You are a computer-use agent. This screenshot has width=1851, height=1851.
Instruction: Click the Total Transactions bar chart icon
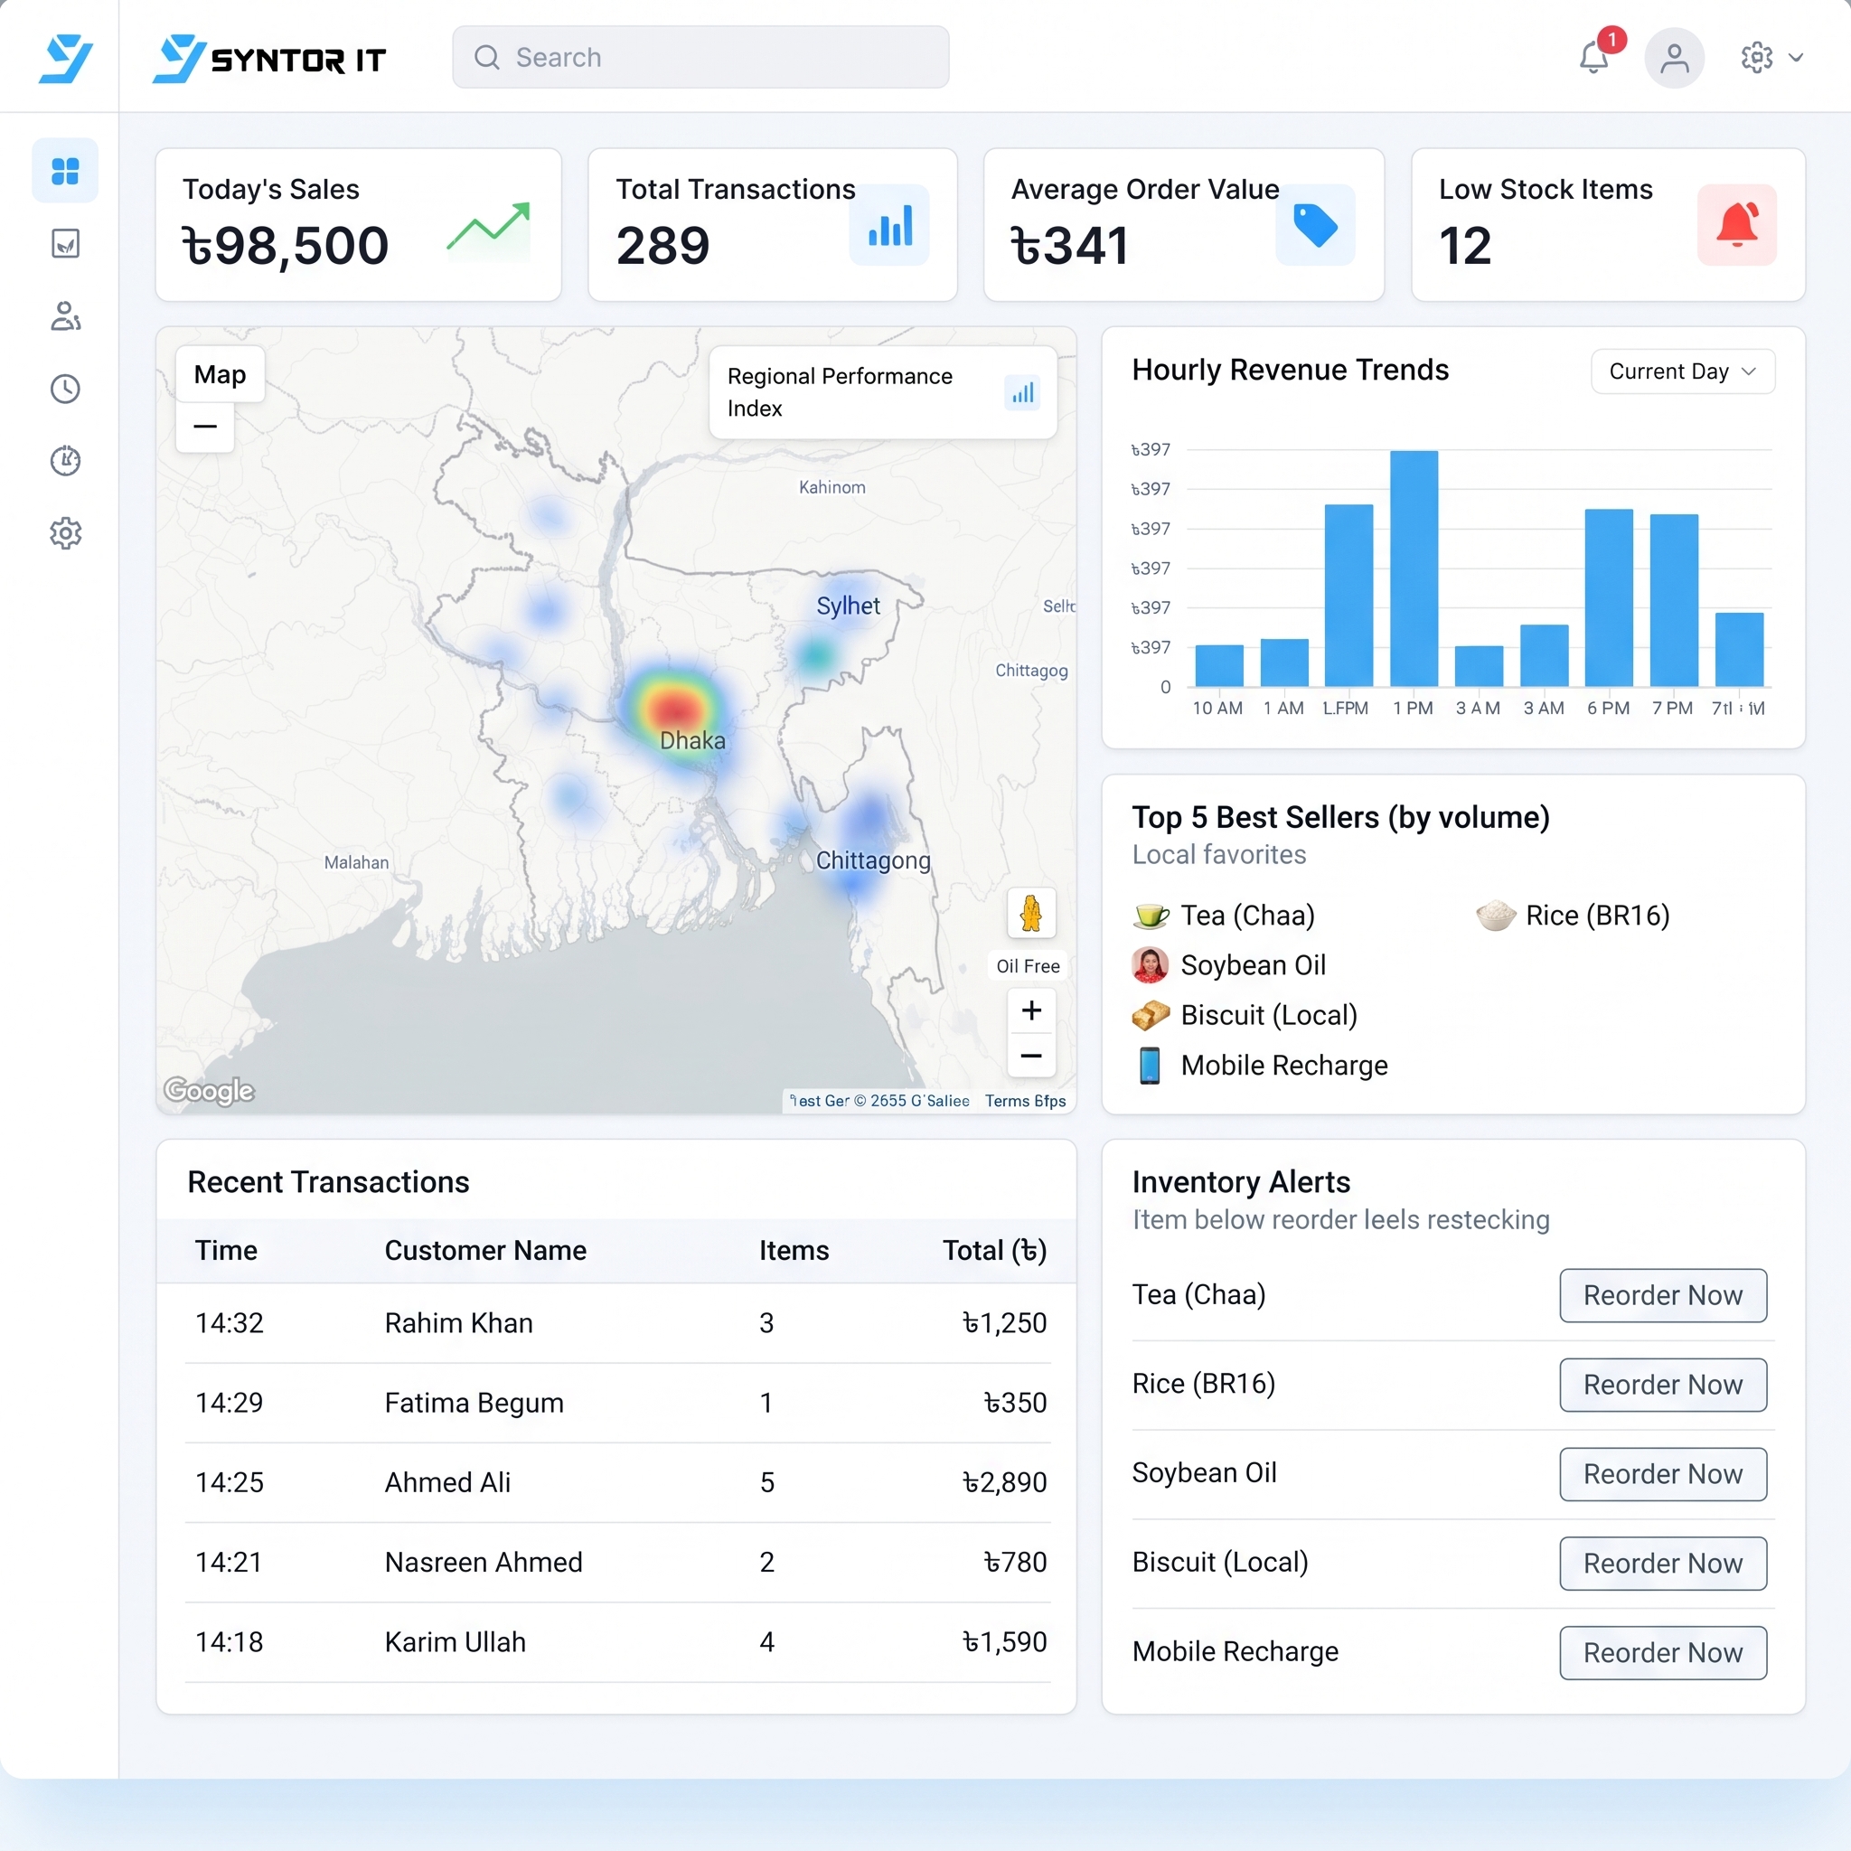click(889, 226)
